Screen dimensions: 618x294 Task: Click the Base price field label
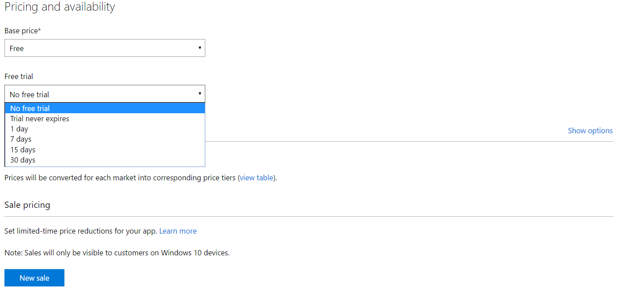(23, 31)
